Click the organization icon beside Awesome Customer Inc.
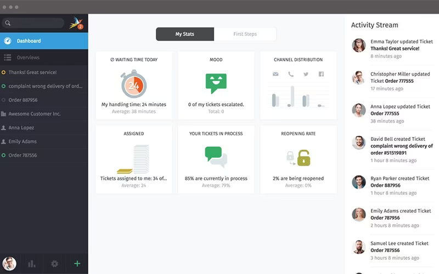Viewport: 439px width, 274px height. click(x=4, y=114)
